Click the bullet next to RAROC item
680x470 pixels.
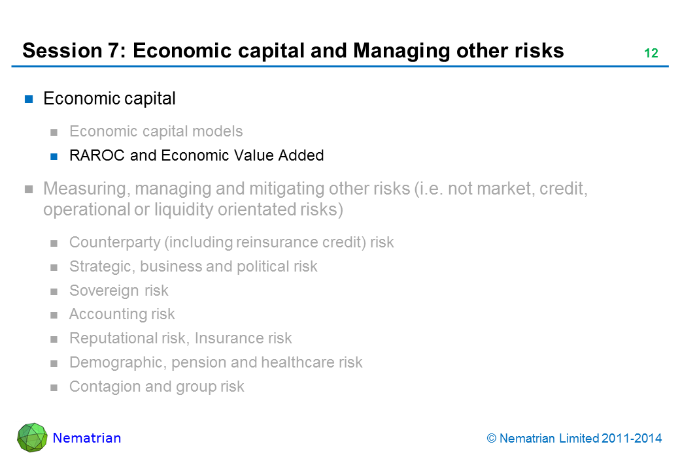[55, 156]
